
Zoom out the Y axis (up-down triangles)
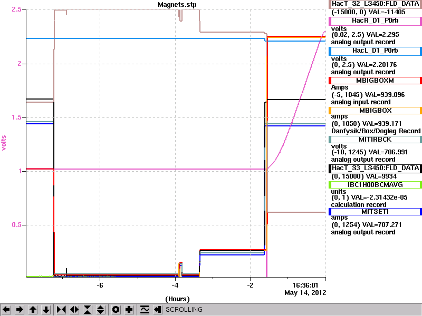[101, 310]
